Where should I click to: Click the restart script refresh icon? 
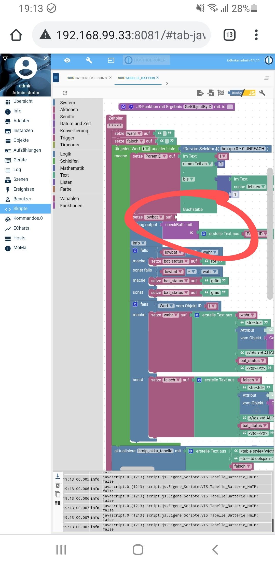[65, 93]
